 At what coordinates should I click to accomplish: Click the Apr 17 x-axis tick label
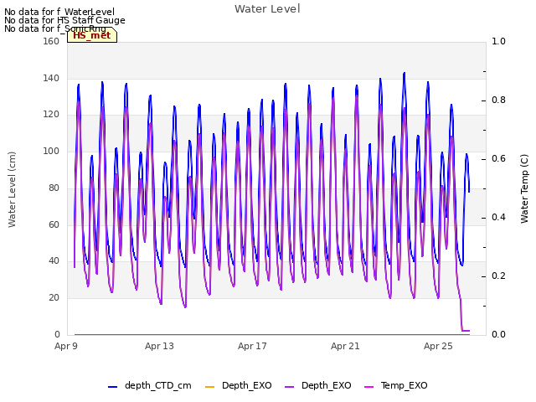tap(252, 346)
